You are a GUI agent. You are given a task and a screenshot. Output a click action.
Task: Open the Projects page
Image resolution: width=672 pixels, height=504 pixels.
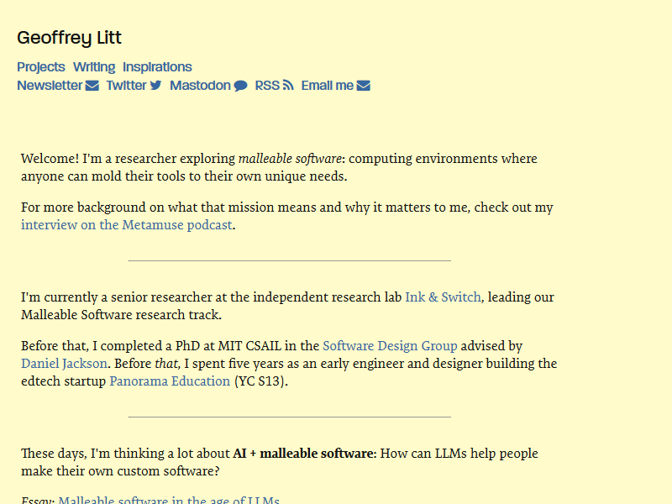tap(40, 67)
